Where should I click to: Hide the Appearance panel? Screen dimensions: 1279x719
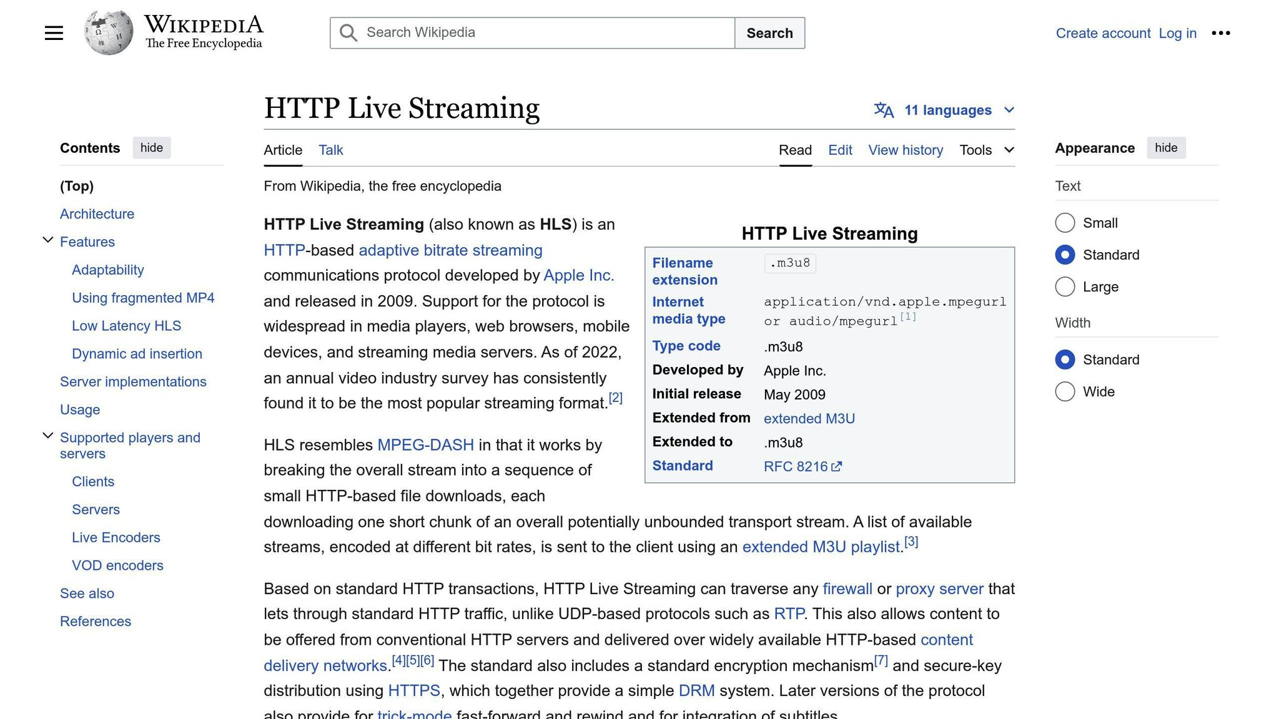point(1166,148)
